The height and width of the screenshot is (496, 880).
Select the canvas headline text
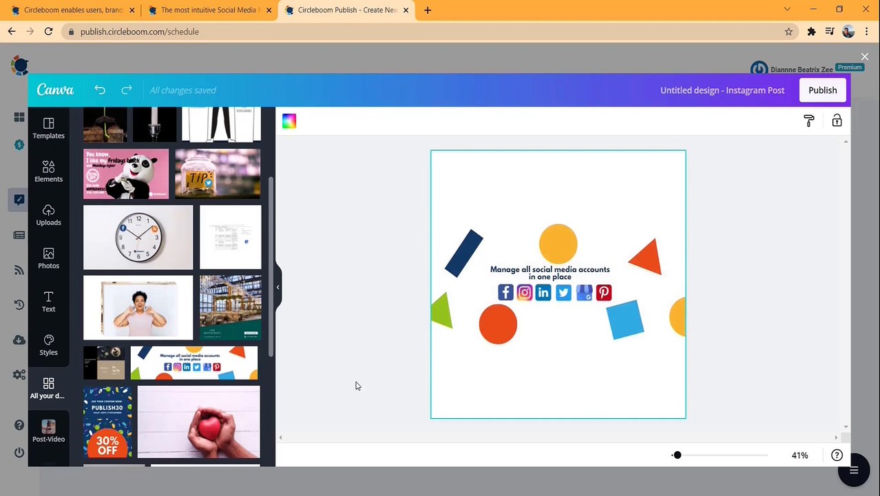(x=549, y=273)
